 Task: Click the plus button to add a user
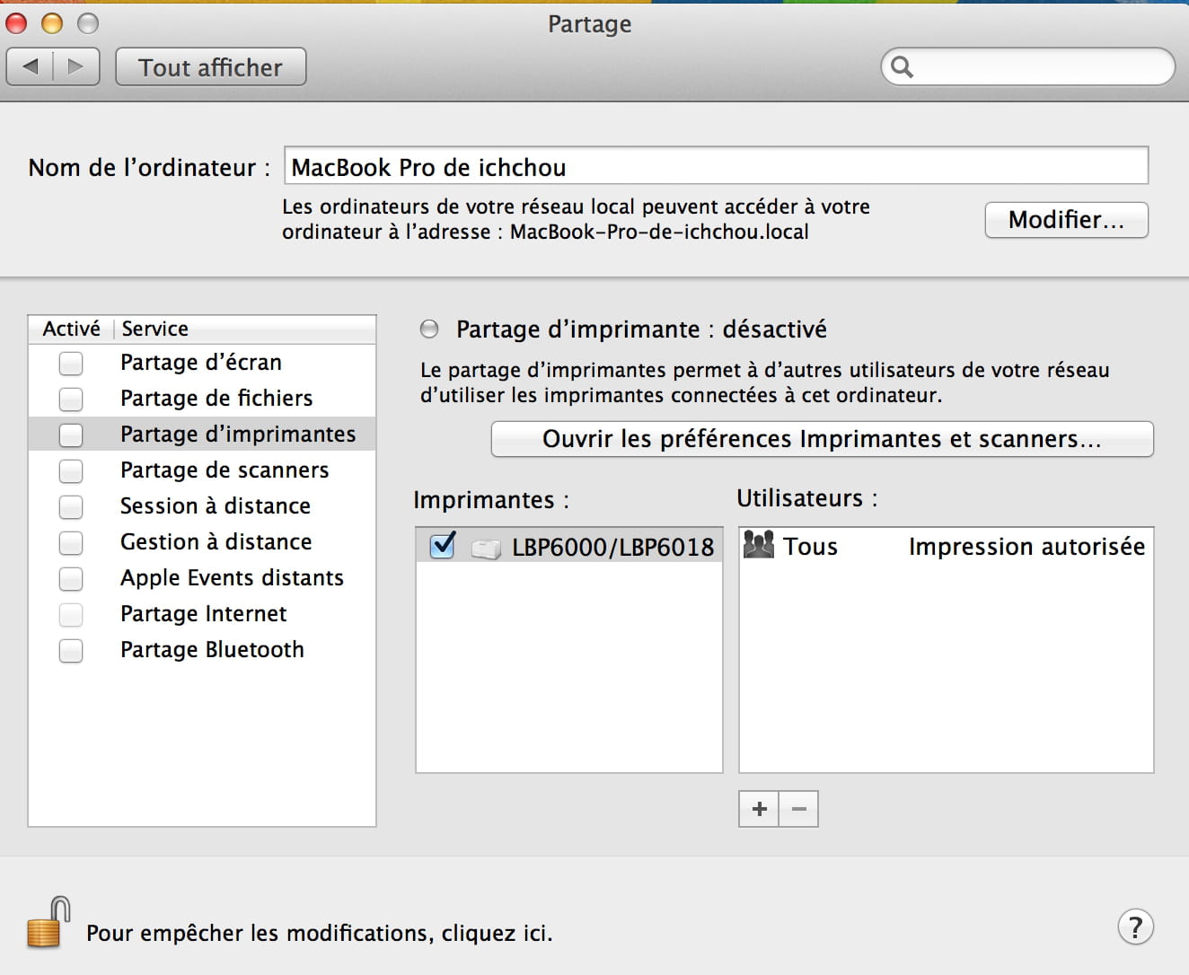pyautogui.click(x=759, y=809)
